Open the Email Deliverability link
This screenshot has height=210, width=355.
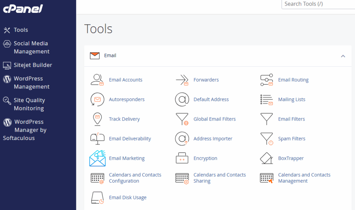(130, 139)
